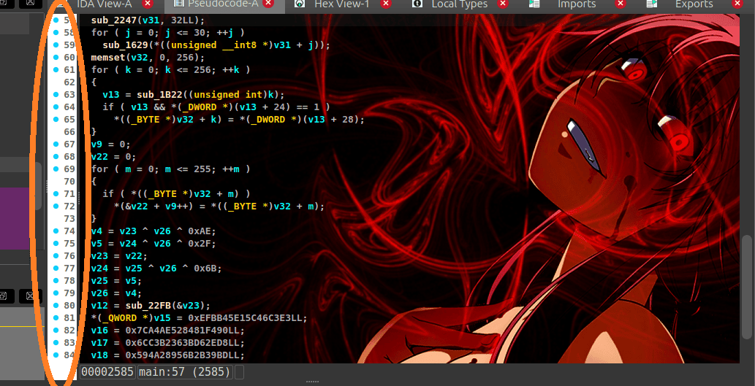Toggle breakpoint dot on line 60
Viewport: 755px width, 386px height.
tap(56, 57)
